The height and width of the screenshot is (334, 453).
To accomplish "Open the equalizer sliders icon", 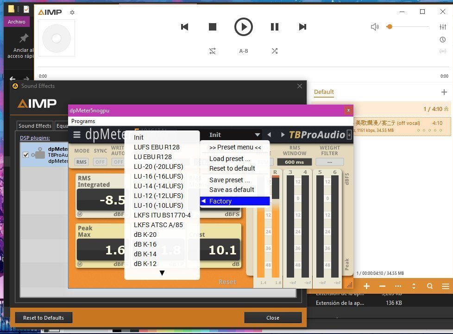I will [443, 27].
